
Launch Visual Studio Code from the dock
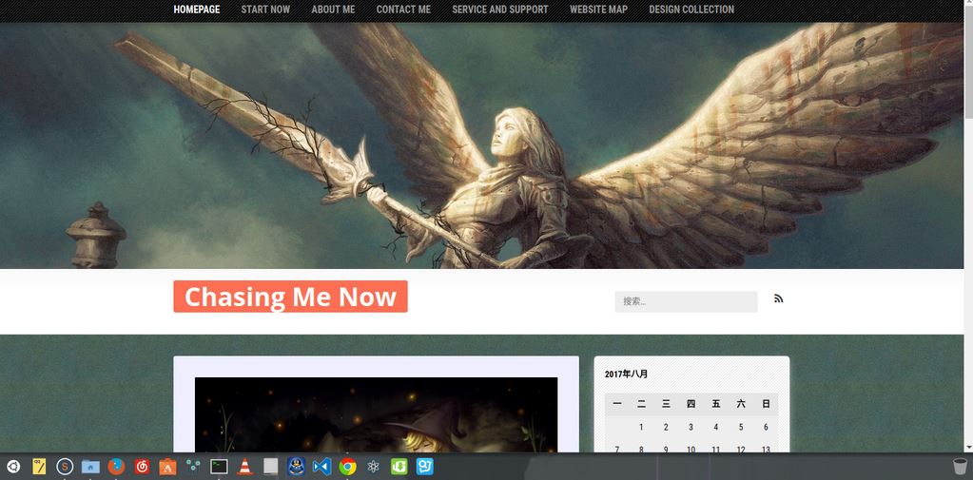[321, 466]
